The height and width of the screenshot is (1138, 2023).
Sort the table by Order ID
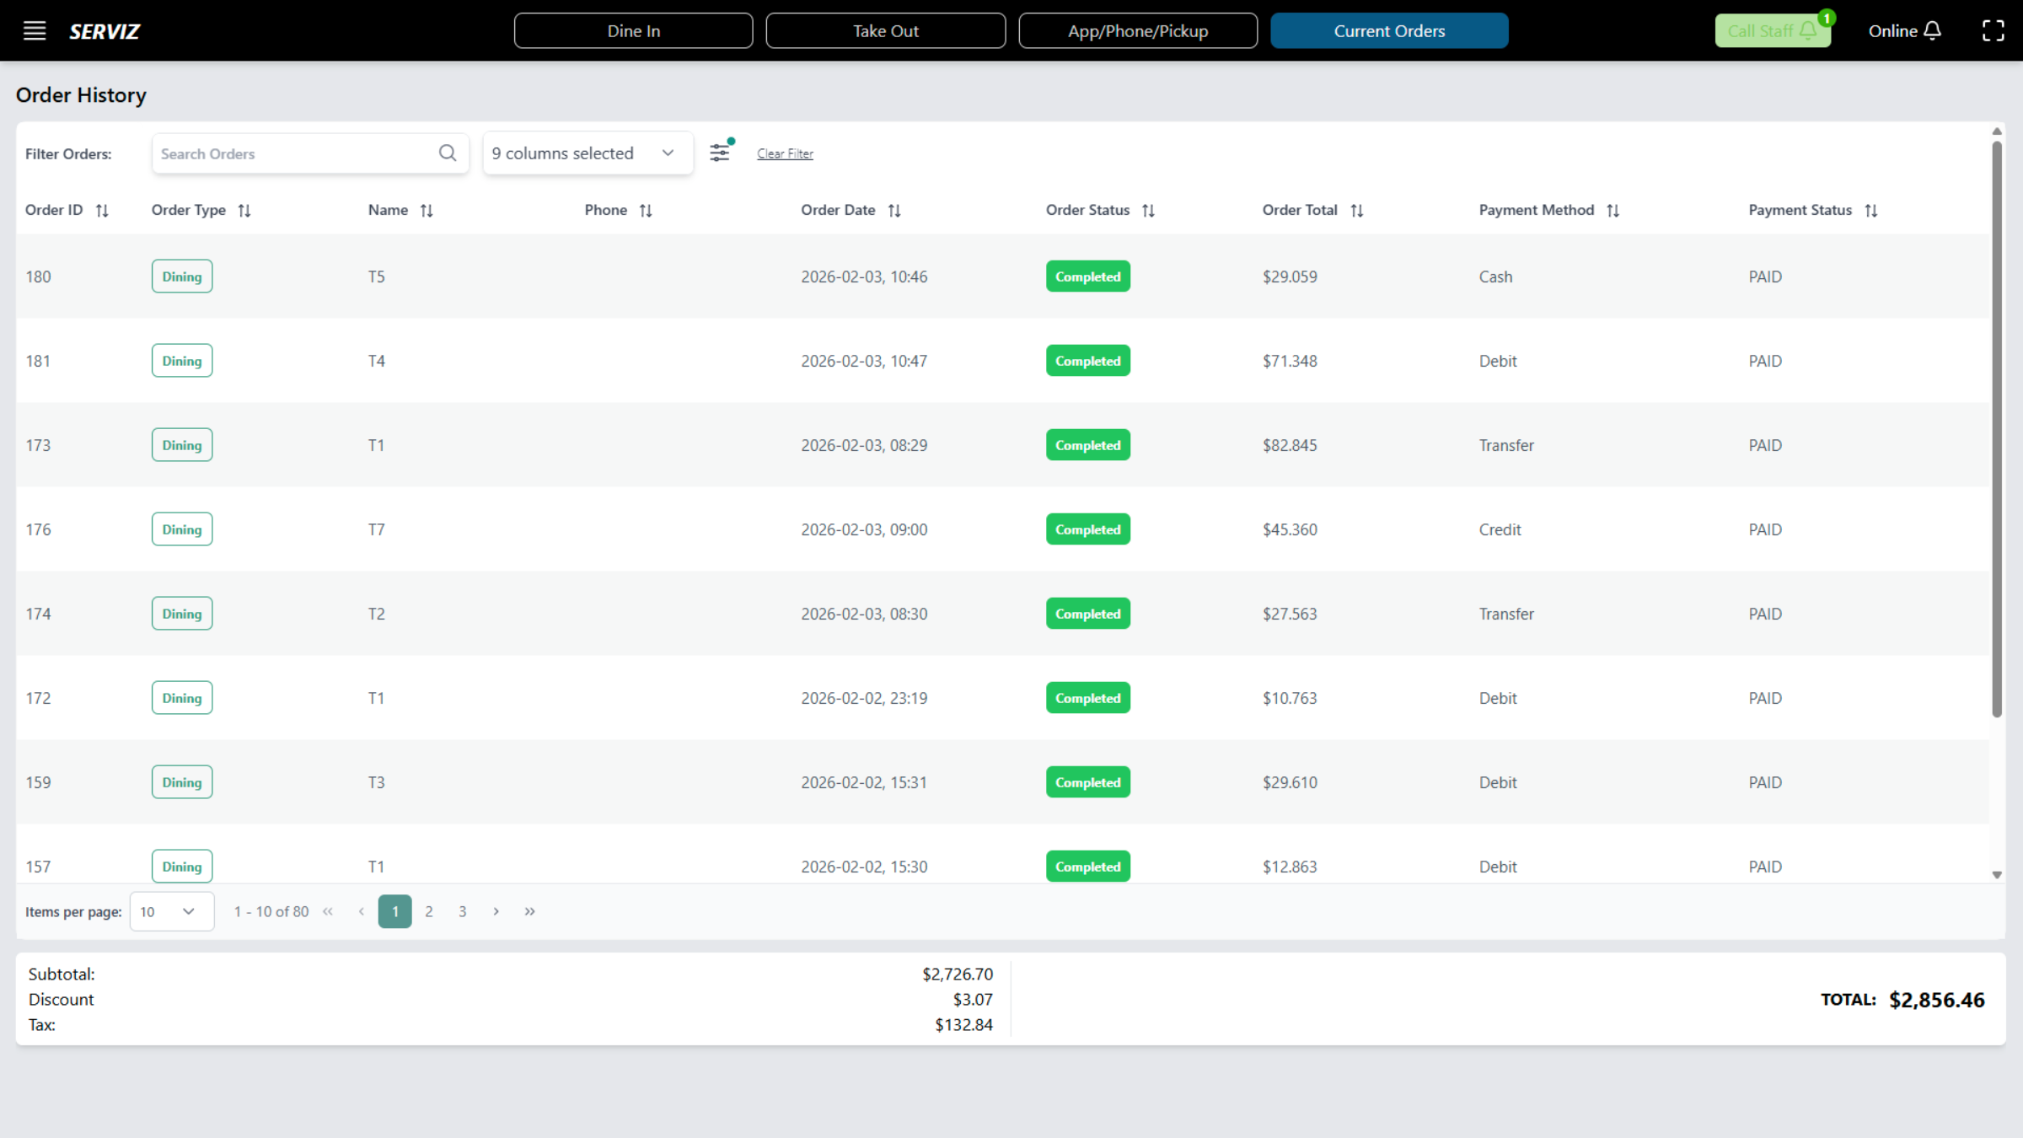(x=103, y=210)
